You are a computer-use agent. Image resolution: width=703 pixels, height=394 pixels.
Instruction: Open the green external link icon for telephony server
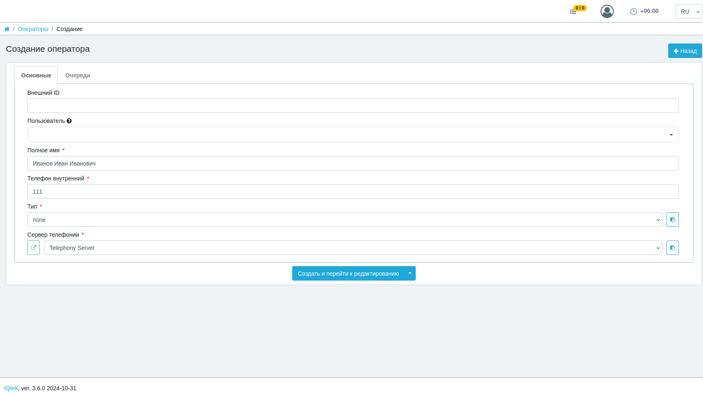point(34,248)
